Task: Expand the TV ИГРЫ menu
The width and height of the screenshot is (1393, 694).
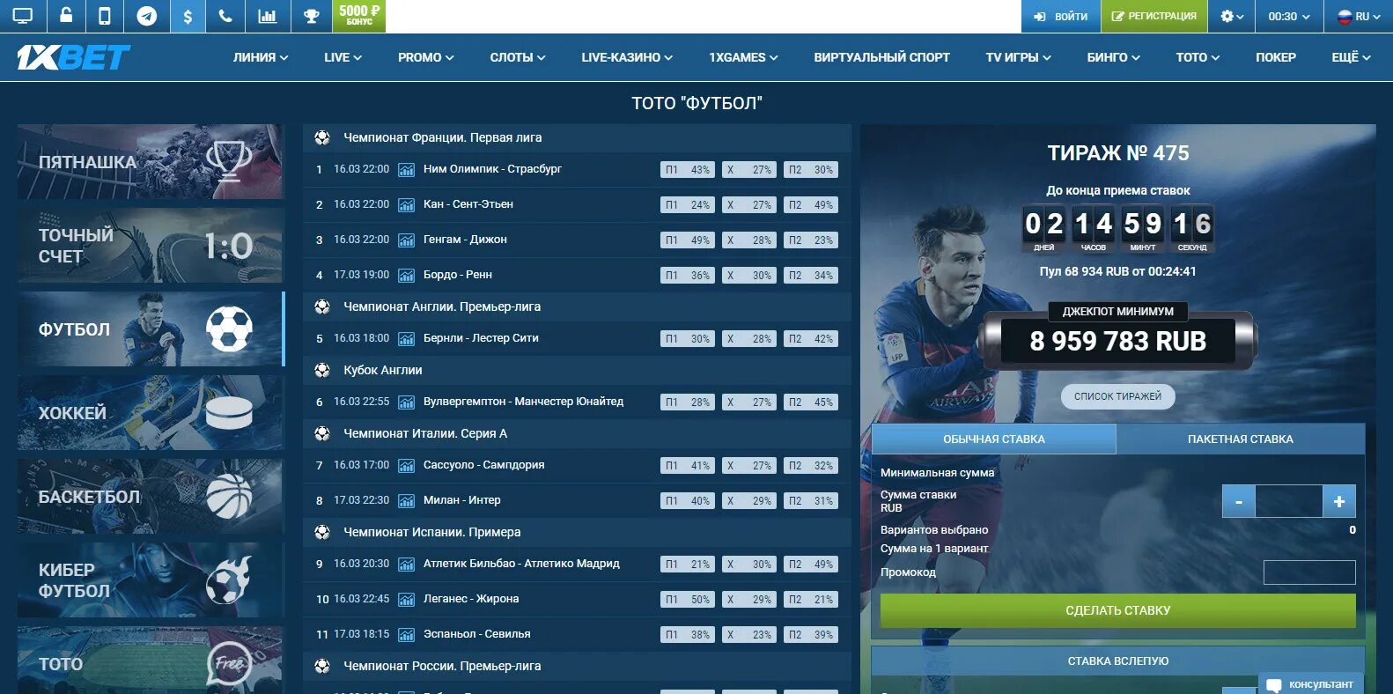Action: (x=1018, y=57)
